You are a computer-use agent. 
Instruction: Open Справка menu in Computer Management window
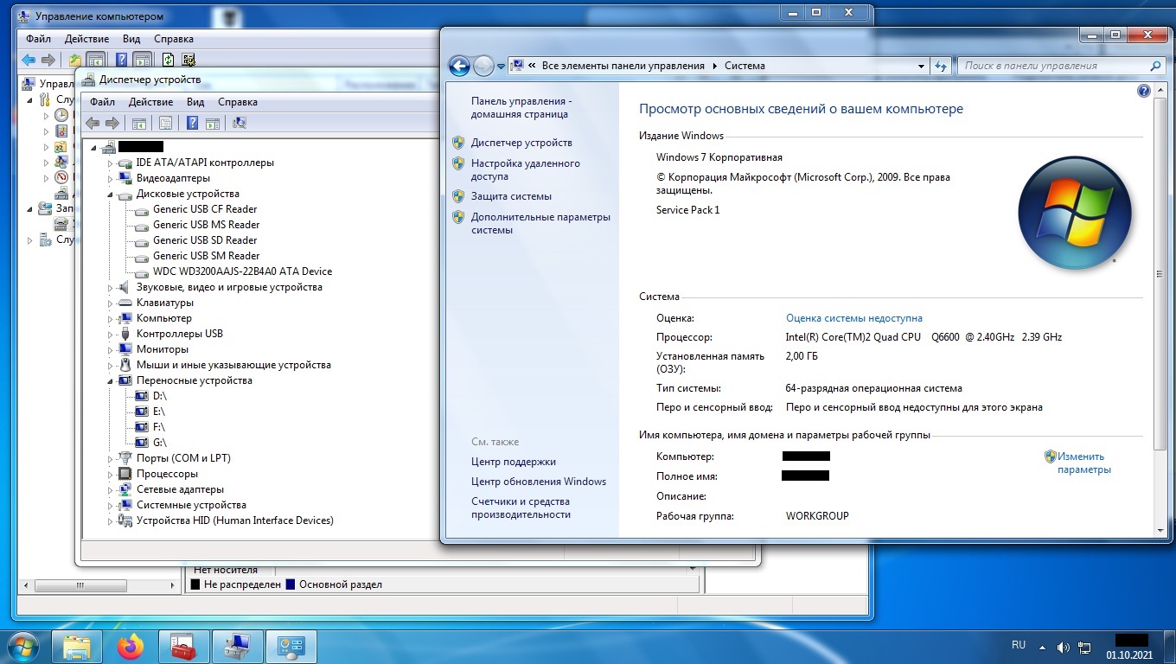point(174,39)
